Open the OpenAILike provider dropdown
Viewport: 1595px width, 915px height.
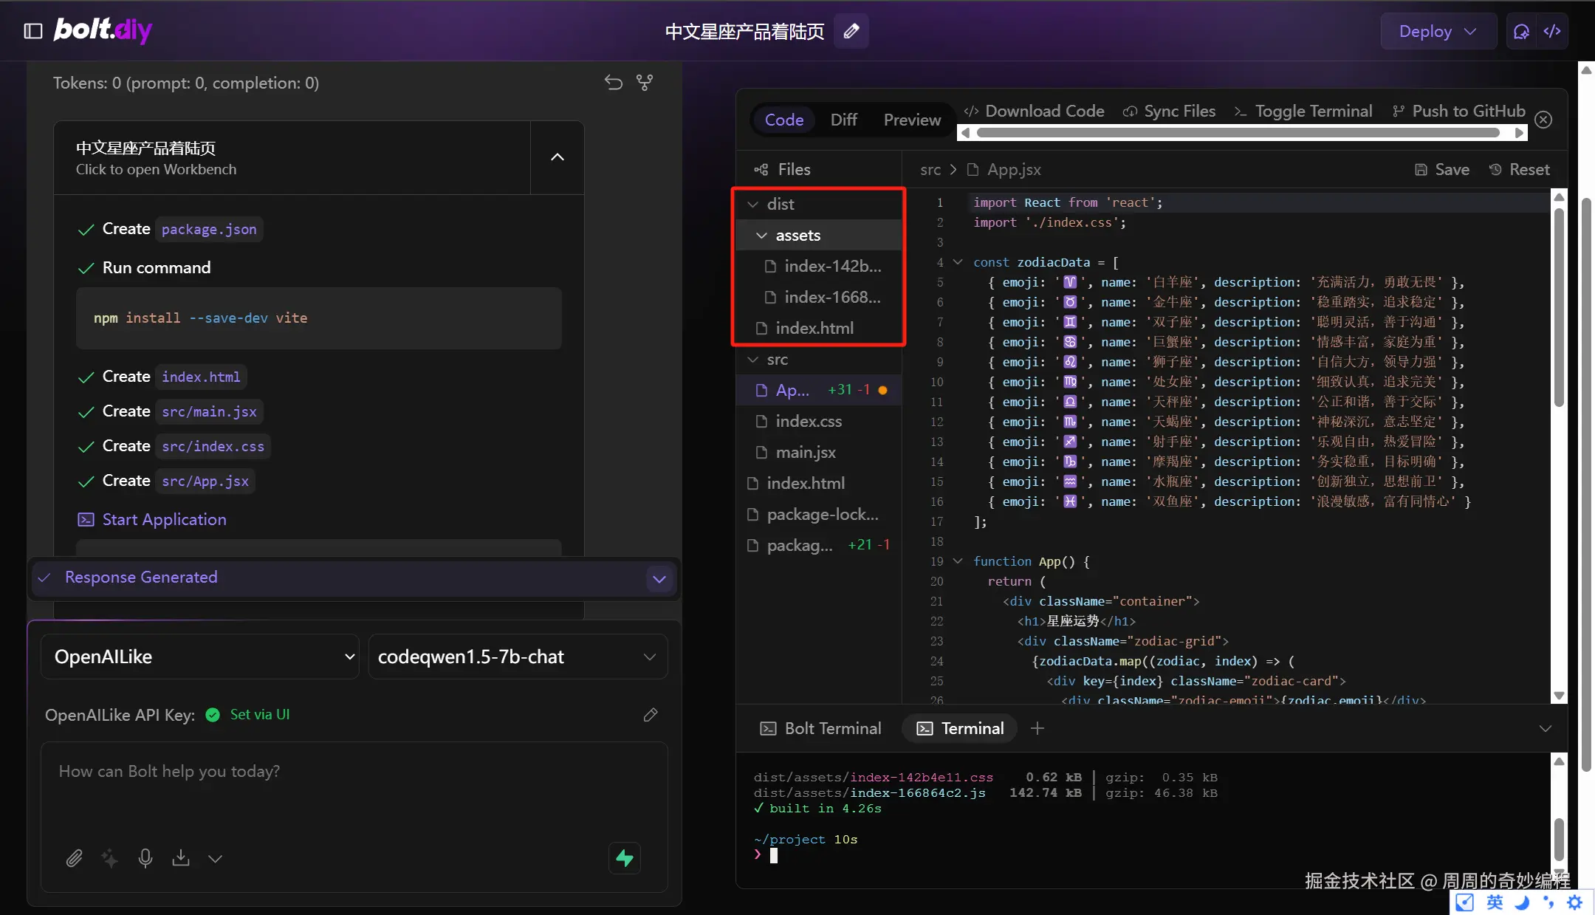pos(199,657)
